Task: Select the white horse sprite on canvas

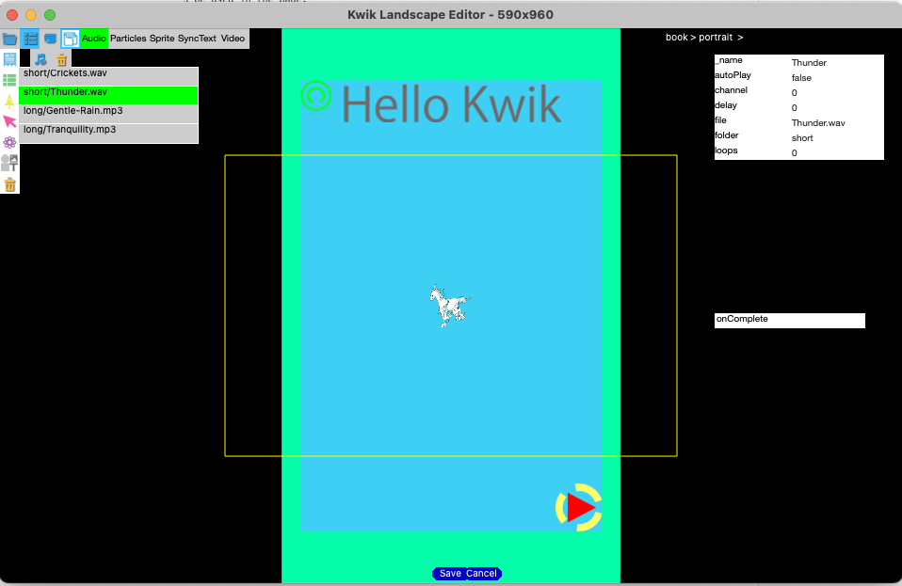Action: pyautogui.click(x=449, y=306)
